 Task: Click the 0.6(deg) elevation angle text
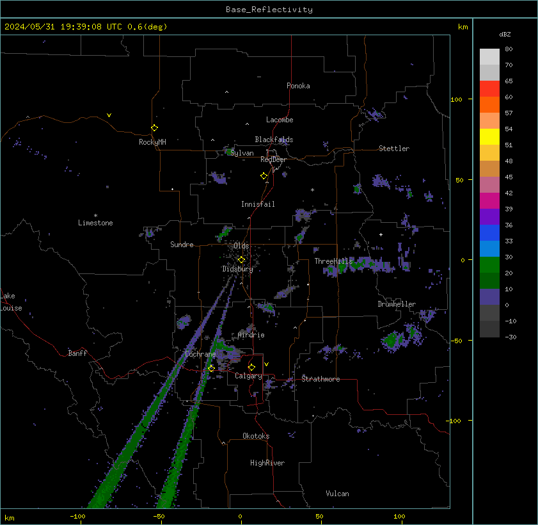(x=147, y=27)
